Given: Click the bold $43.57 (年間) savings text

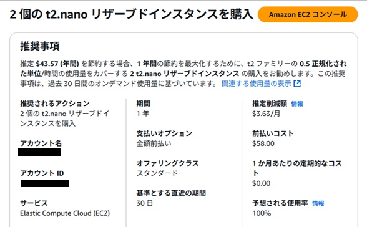Looking at the screenshot, I should point(57,64).
